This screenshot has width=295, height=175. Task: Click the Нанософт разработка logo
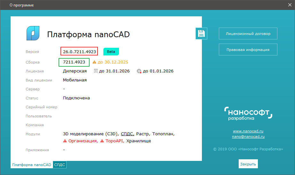point(248,113)
